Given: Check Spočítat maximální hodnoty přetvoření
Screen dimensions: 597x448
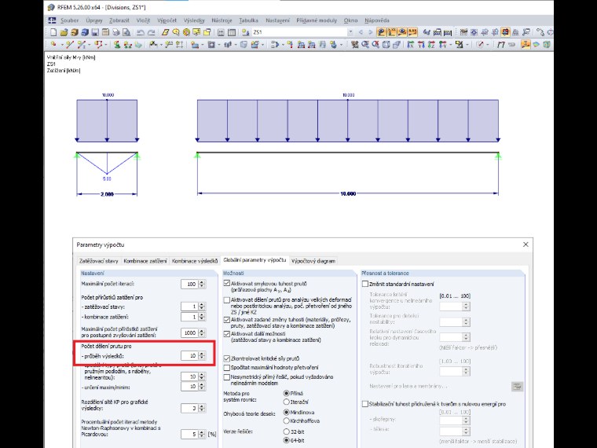Looking at the screenshot, I should (x=227, y=368).
